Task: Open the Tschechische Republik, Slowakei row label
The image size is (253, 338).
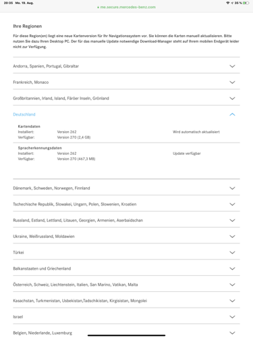Action: tap(75, 204)
